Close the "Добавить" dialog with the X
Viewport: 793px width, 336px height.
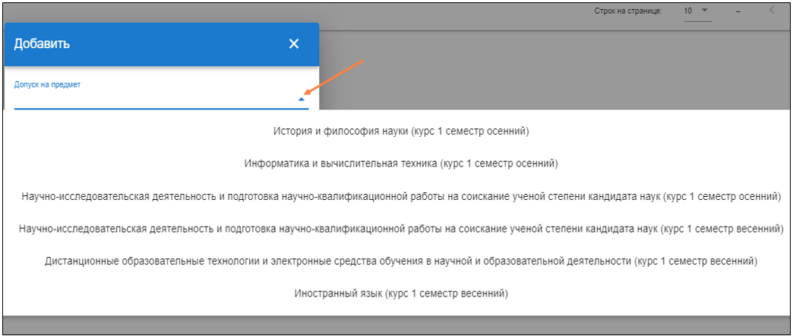[x=294, y=44]
